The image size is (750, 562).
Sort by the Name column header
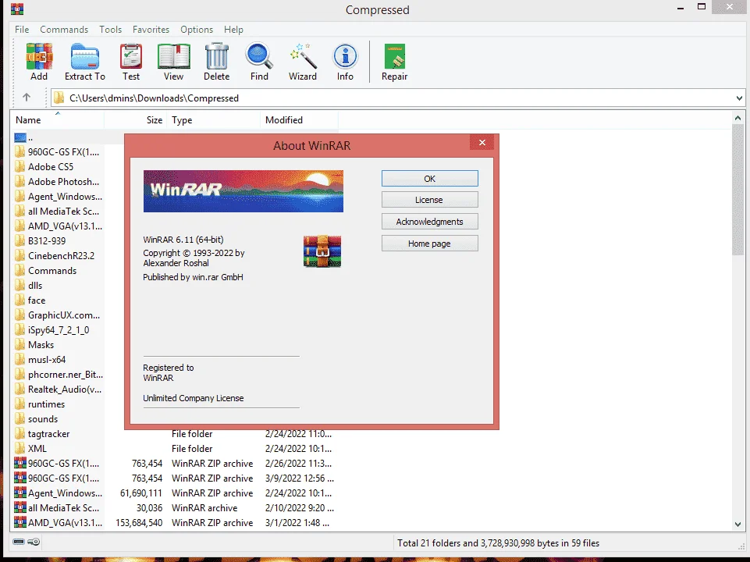pos(56,120)
